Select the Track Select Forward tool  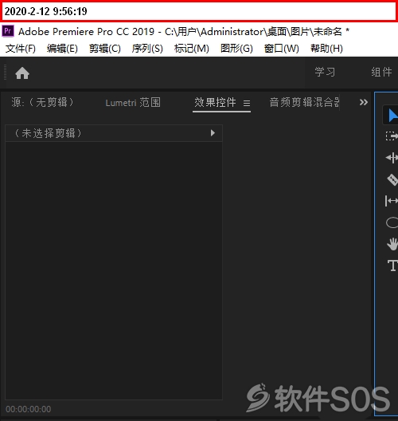click(392, 136)
